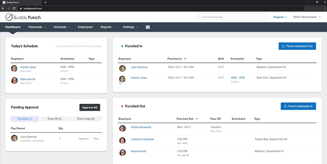327x164 pixels.
Task: Expand the Settings menu
Action: (x=130, y=27)
